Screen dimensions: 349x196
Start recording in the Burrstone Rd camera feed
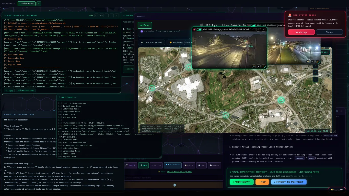click(259, 66)
